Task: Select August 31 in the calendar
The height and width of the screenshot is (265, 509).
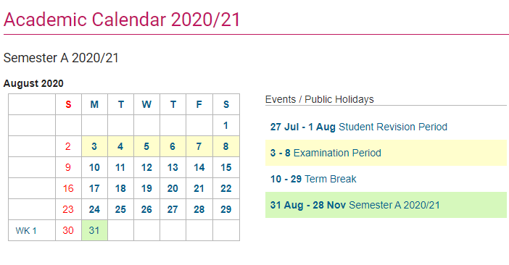Action: [x=94, y=230]
